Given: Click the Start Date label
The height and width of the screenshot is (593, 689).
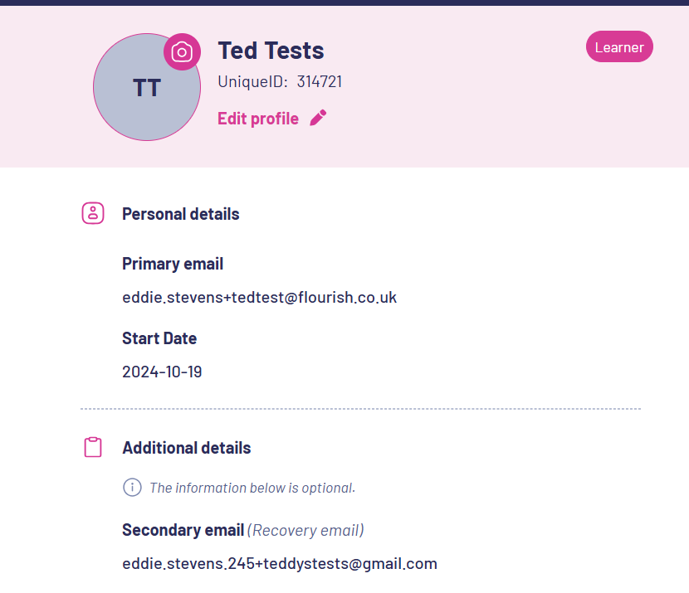Looking at the screenshot, I should point(159,338).
